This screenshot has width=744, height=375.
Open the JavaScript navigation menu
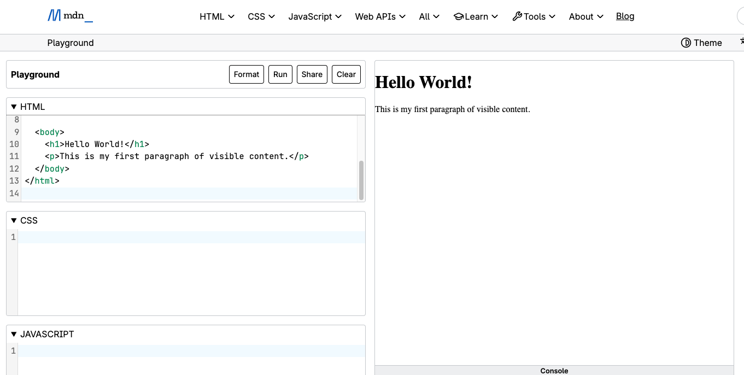coord(315,16)
